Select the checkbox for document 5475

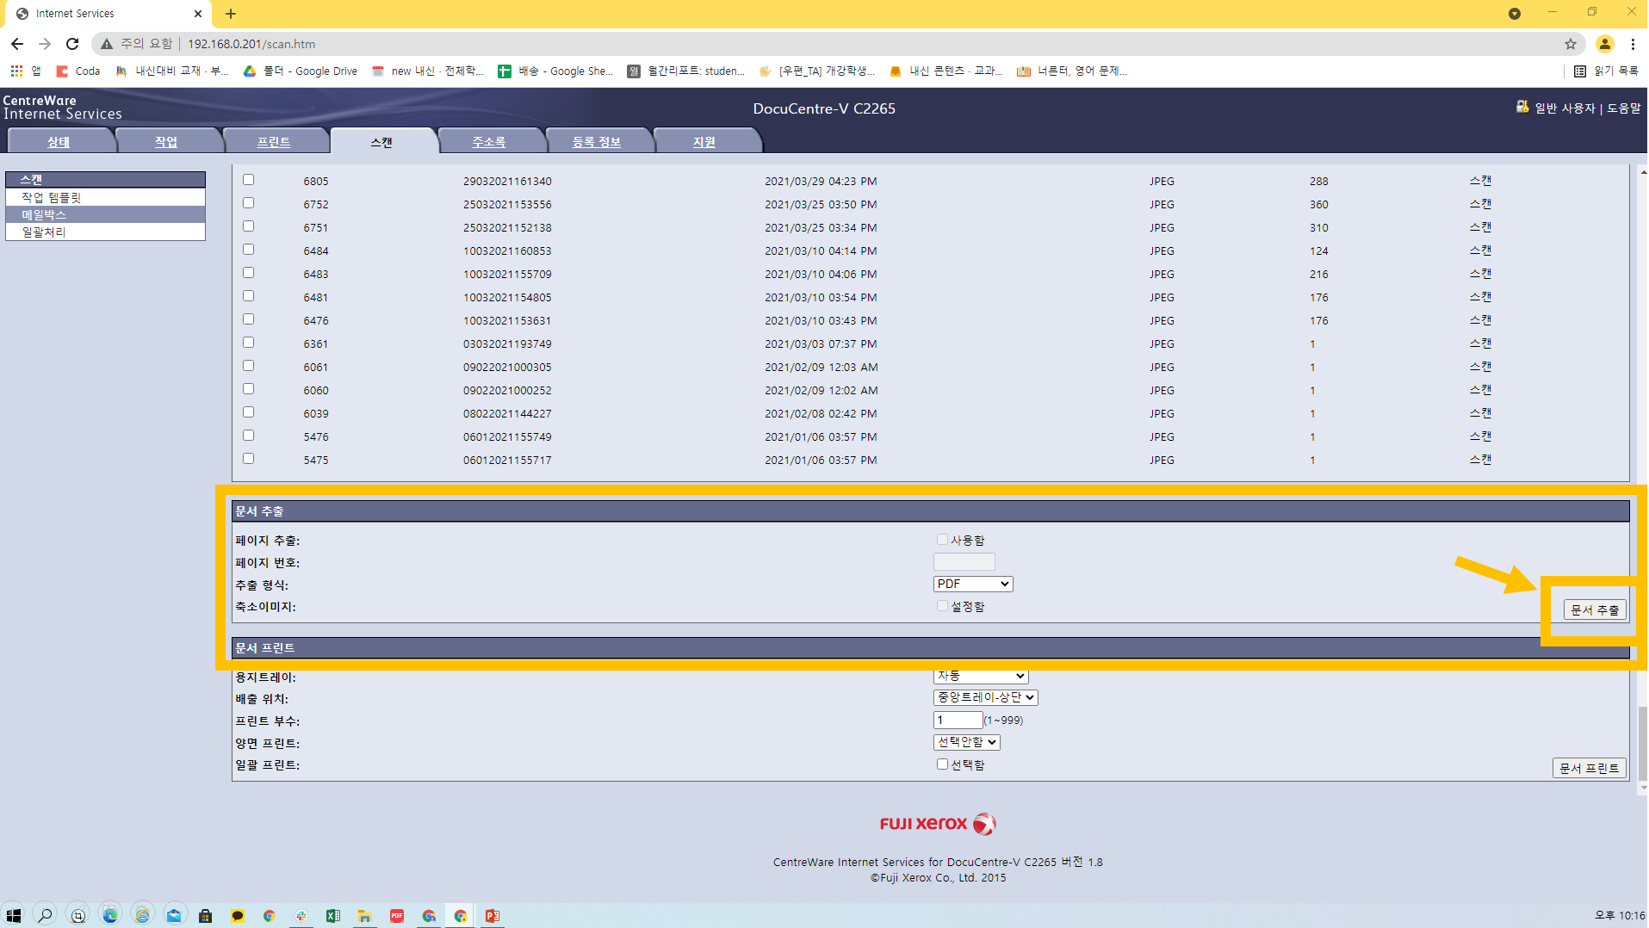(x=248, y=459)
